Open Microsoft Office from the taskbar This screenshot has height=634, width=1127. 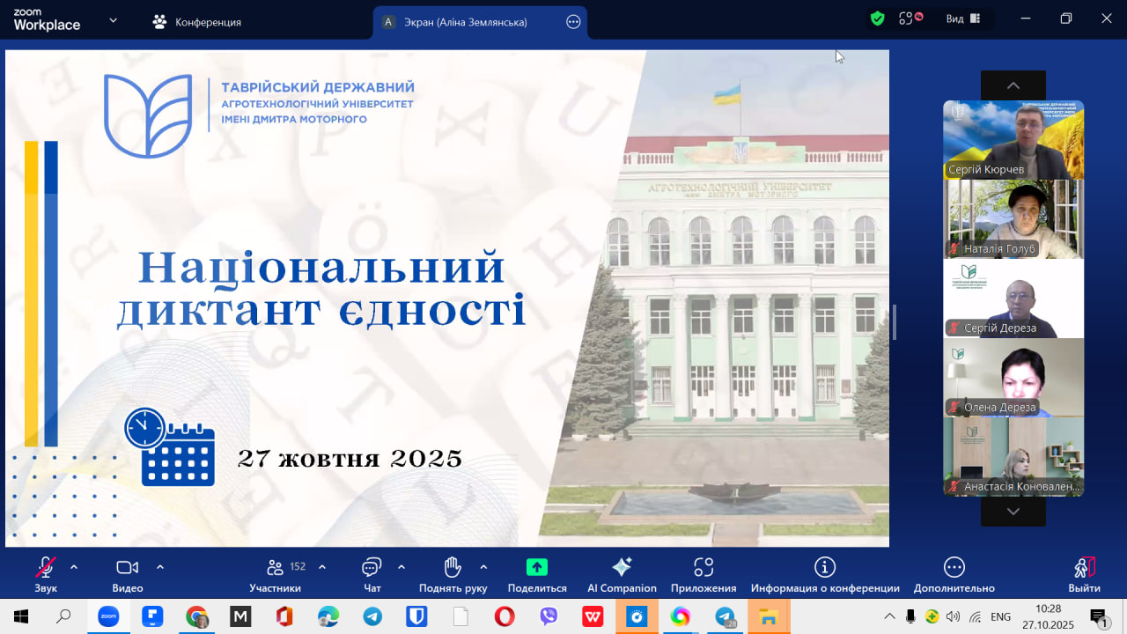284,616
